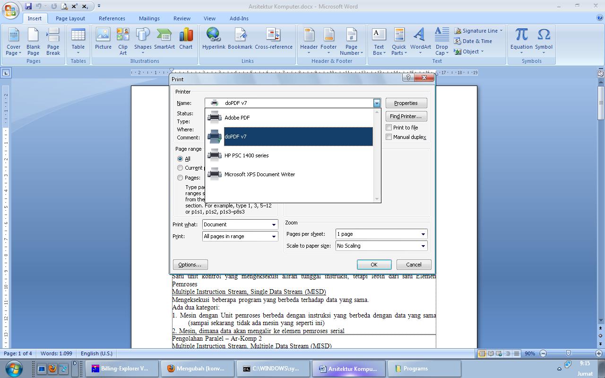
Task: Switch to the Add-Ins tab
Action: coord(239,18)
